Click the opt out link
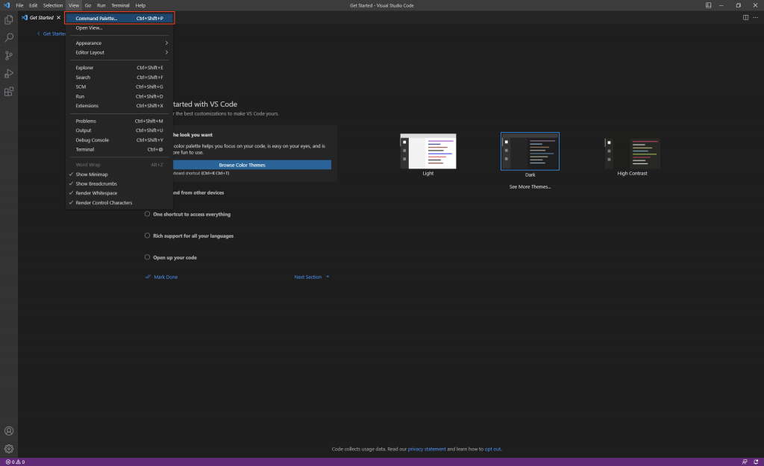 coord(492,450)
